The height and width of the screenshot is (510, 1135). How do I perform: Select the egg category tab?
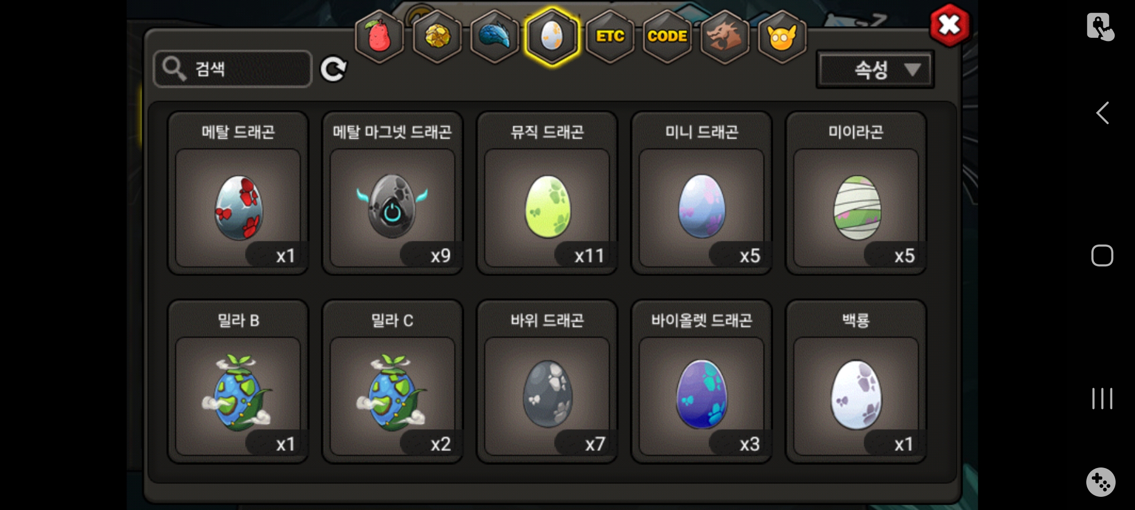(552, 36)
